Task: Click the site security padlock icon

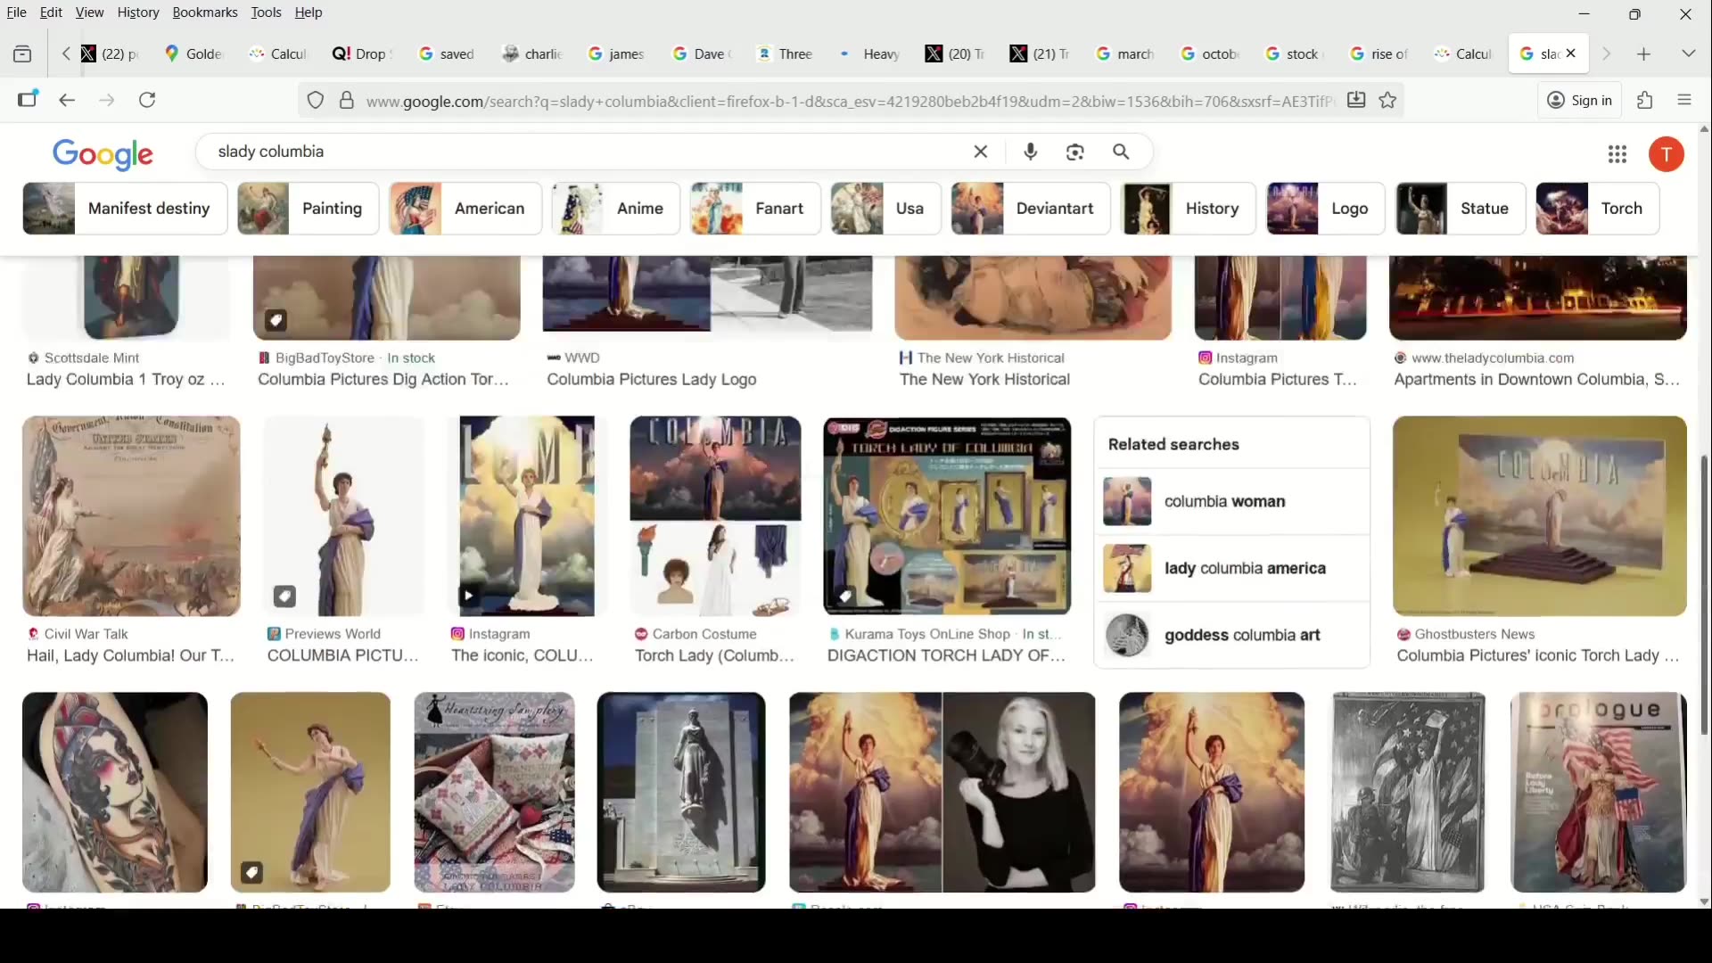Action: pyautogui.click(x=347, y=101)
